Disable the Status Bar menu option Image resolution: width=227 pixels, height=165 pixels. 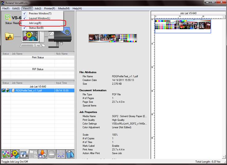click(36, 28)
